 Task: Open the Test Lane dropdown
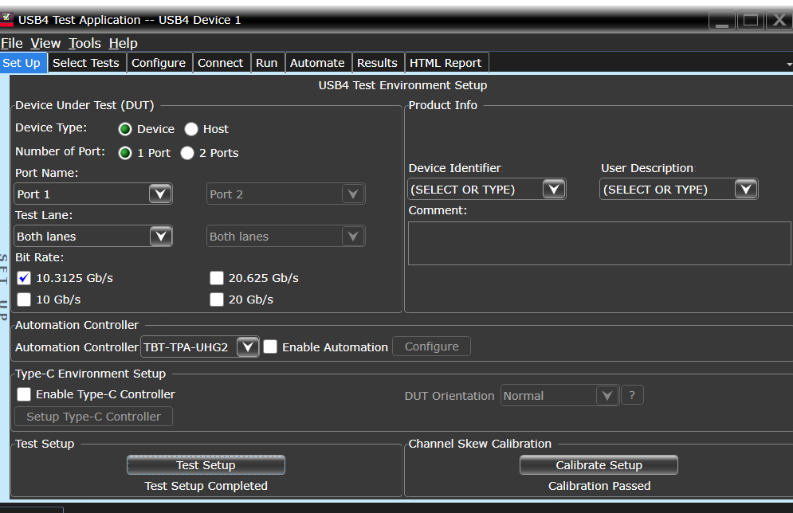click(159, 236)
